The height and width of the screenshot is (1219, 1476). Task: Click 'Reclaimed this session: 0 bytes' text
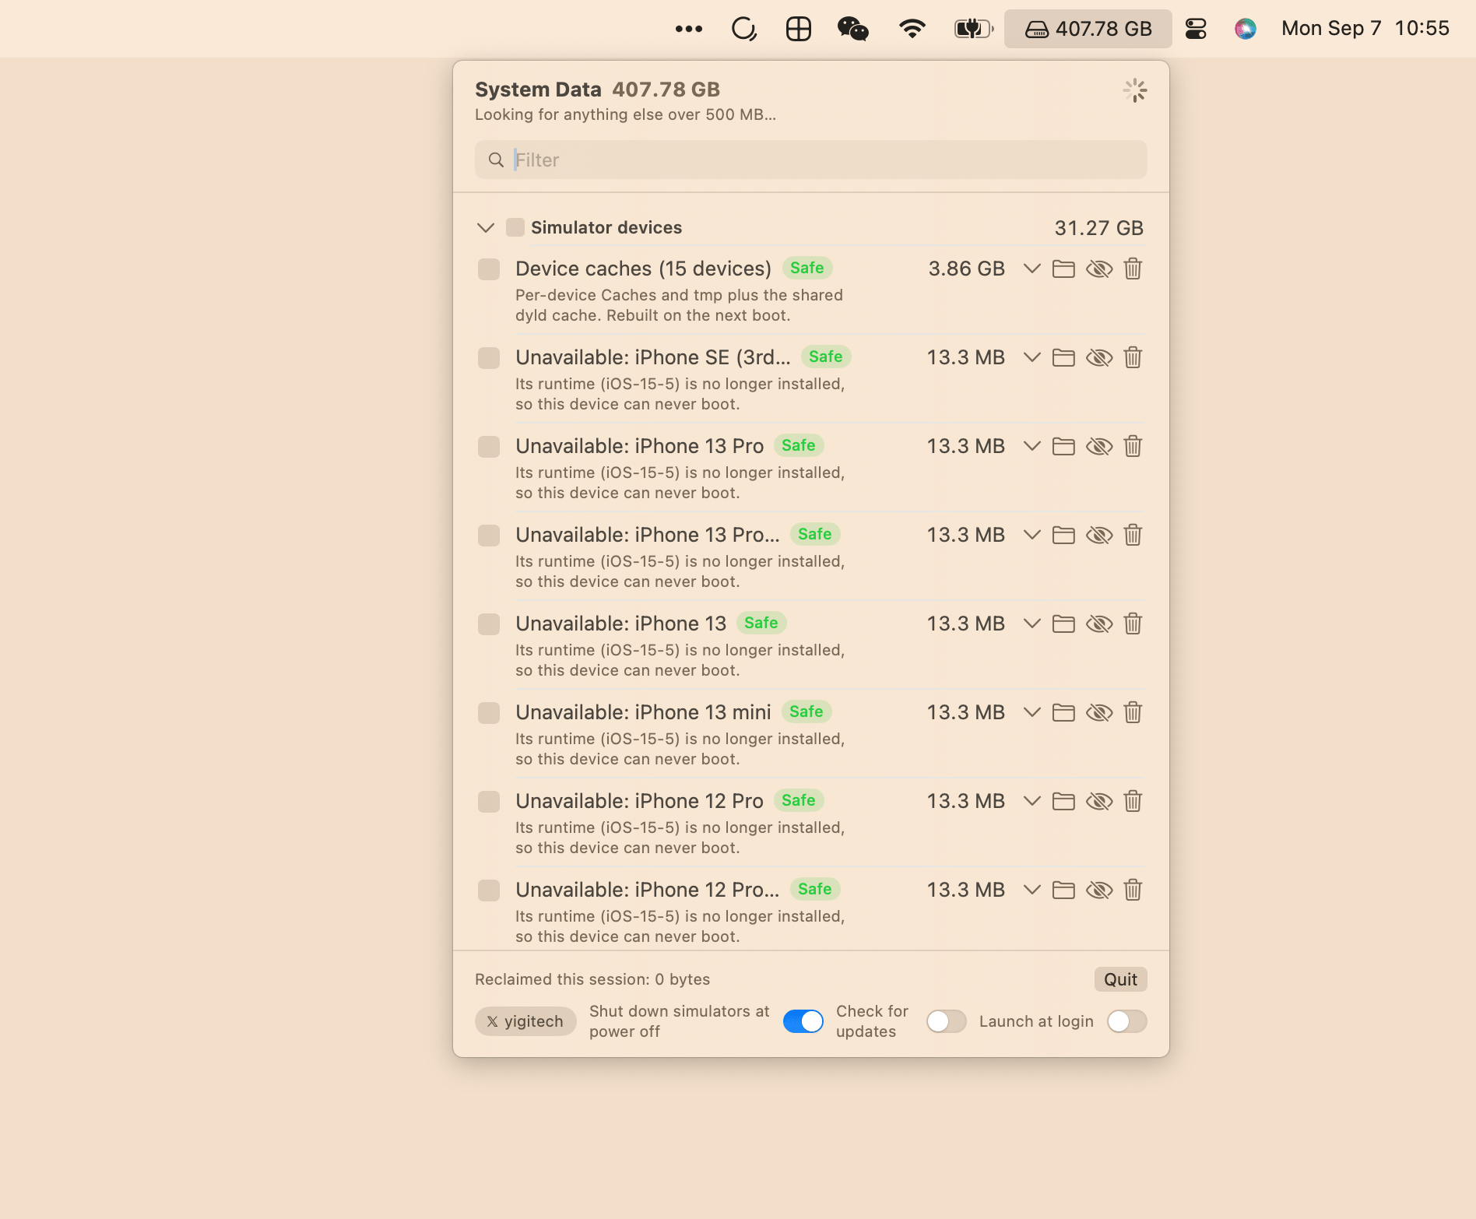pyautogui.click(x=592, y=979)
